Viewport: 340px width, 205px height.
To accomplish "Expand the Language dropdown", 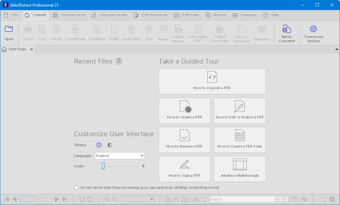I will 142,156.
